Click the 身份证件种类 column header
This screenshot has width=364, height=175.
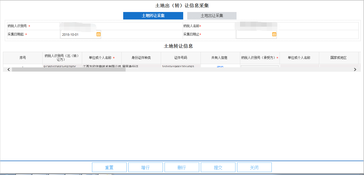pyautogui.click(x=141, y=58)
